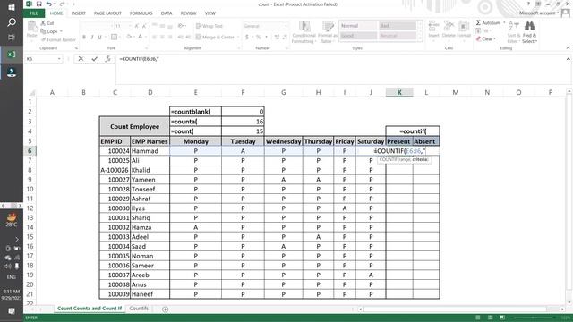
Task: Toggle Merge & Center
Action: click(x=215, y=37)
